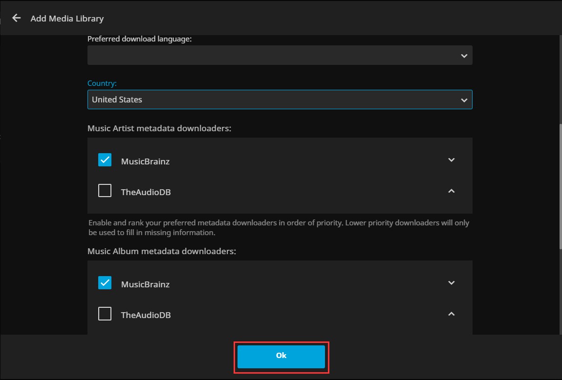Image resolution: width=562 pixels, height=380 pixels.
Task: Move TheAudioDB up in Album downloaders
Action: 451,314
